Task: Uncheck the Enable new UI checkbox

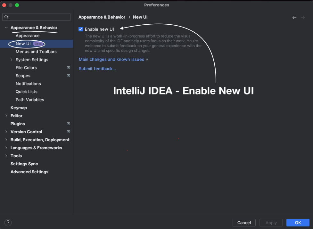Action: tap(81, 29)
